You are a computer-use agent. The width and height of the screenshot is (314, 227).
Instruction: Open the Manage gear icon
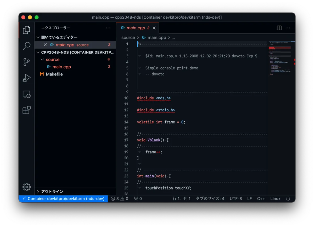click(x=26, y=187)
